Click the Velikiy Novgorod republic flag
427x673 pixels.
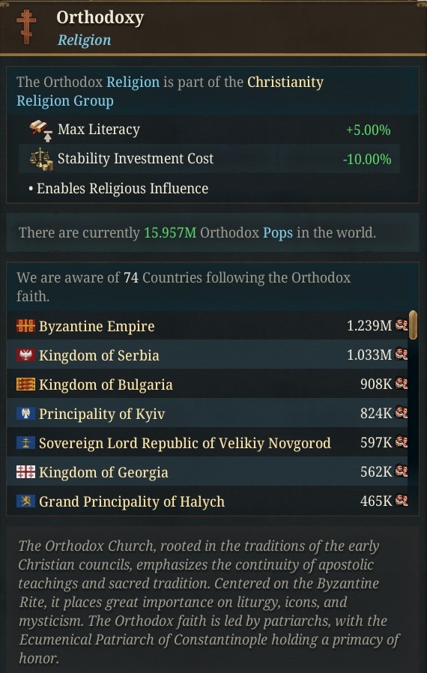point(25,443)
